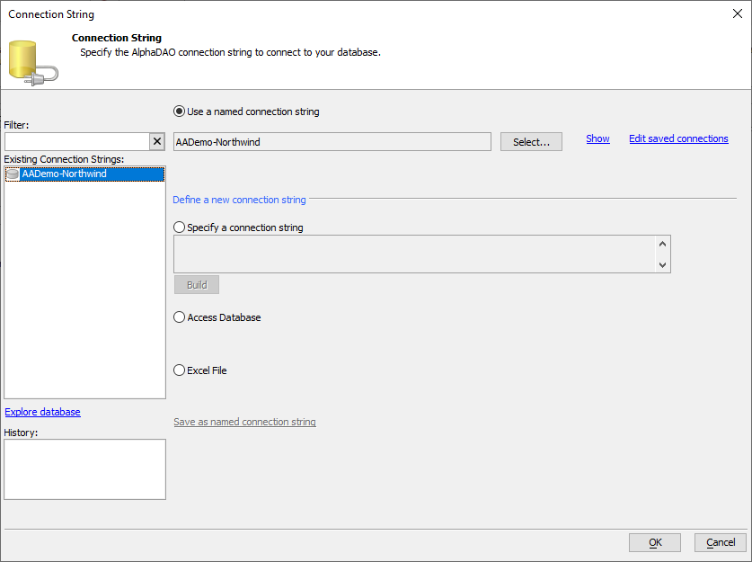Focus the Filter text field
Screen dimensions: 752x562
click(77, 141)
